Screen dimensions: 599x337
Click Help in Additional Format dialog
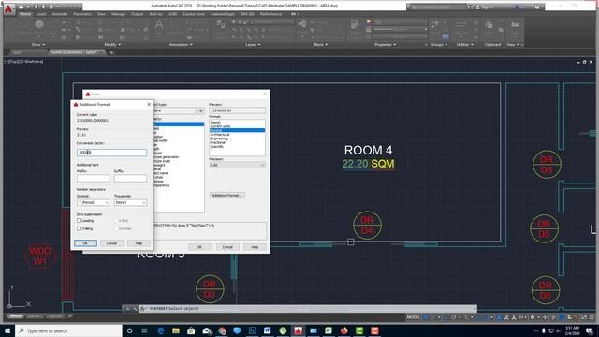(139, 243)
